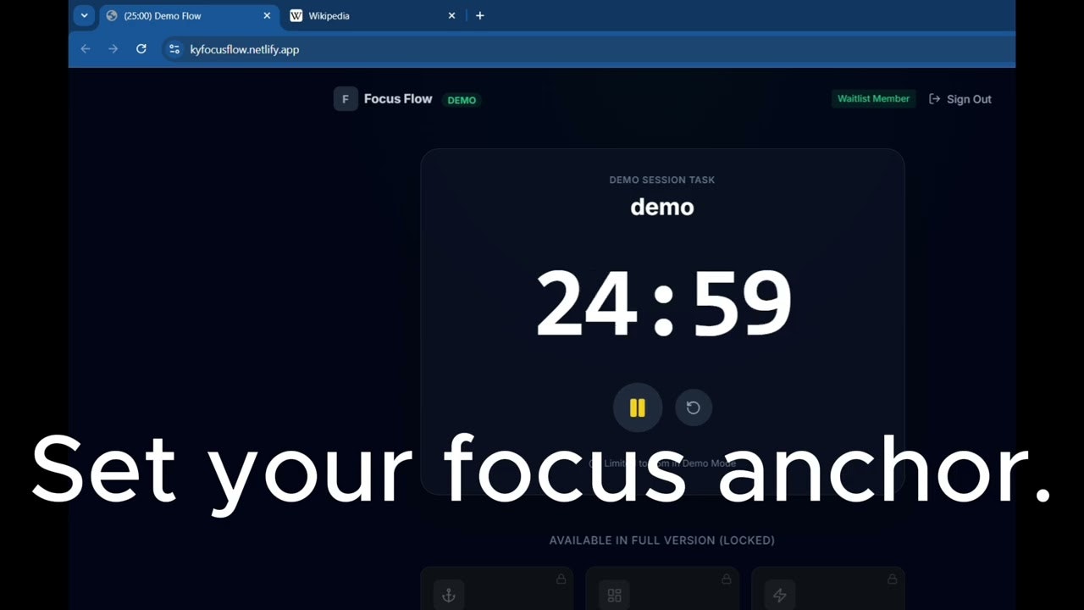This screenshot has height=610, width=1084.
Task: Pause the running focus timer
Action: tap(637, 408)
